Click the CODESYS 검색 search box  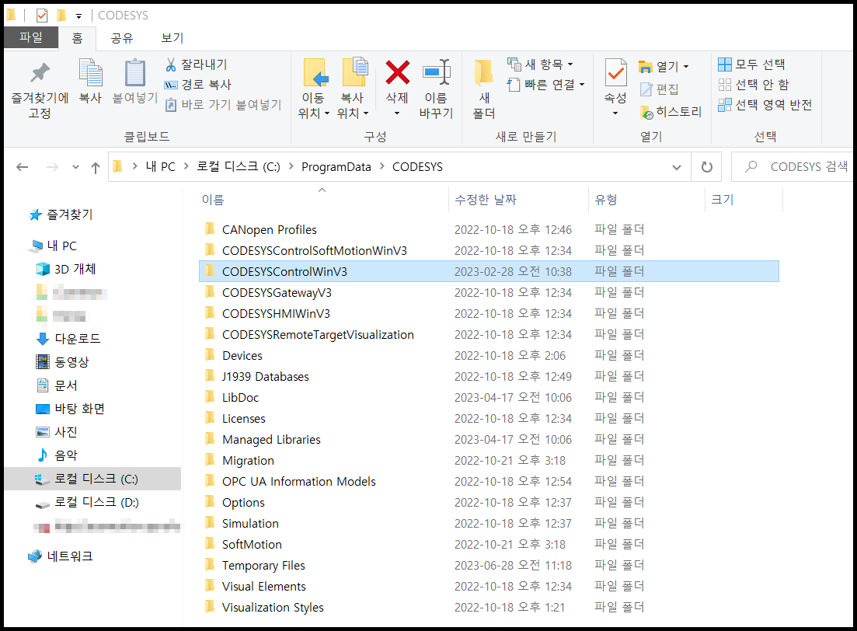click(x=793, y=167)
